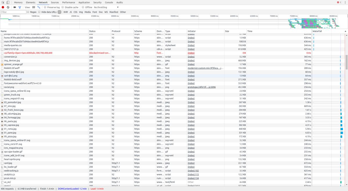Viewport: 348px width, 191px height.
Task: Filter requests by CSS
Action: coord(75,12)
